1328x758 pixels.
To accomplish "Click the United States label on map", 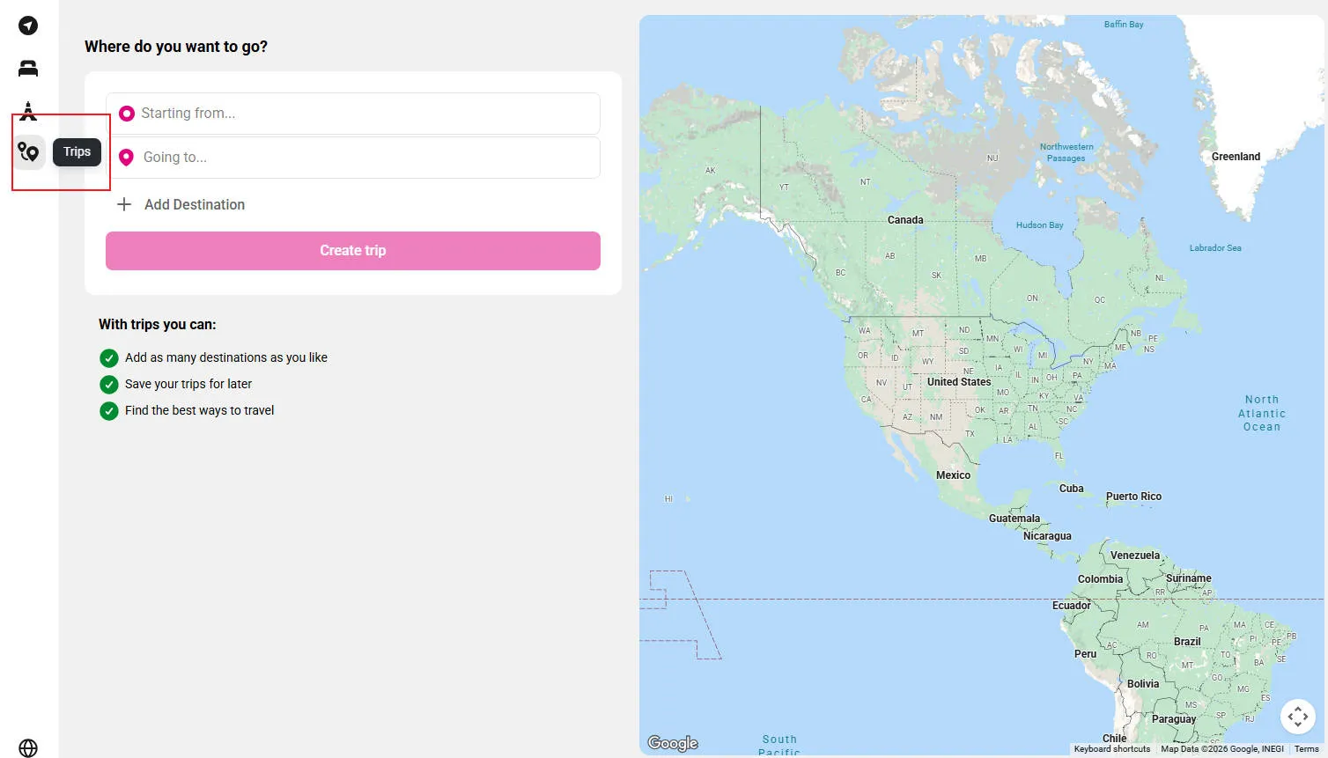I will pyautogui.click(x=958, y=382).
